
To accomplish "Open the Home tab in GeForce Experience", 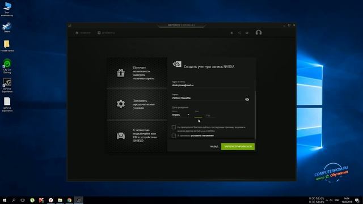I will point(83,33).
